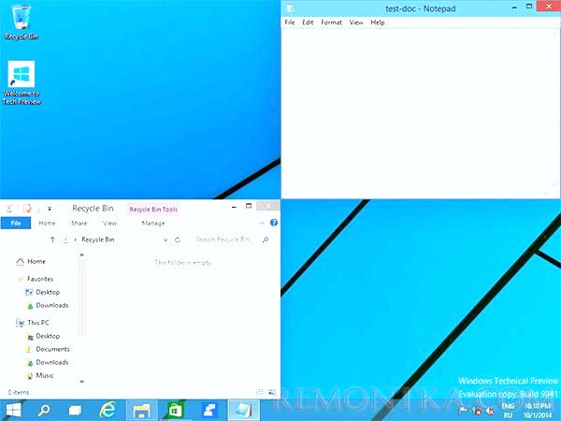Click the Help question mark in Explorer
The image size is (561, 421).
tap(274, 223)
